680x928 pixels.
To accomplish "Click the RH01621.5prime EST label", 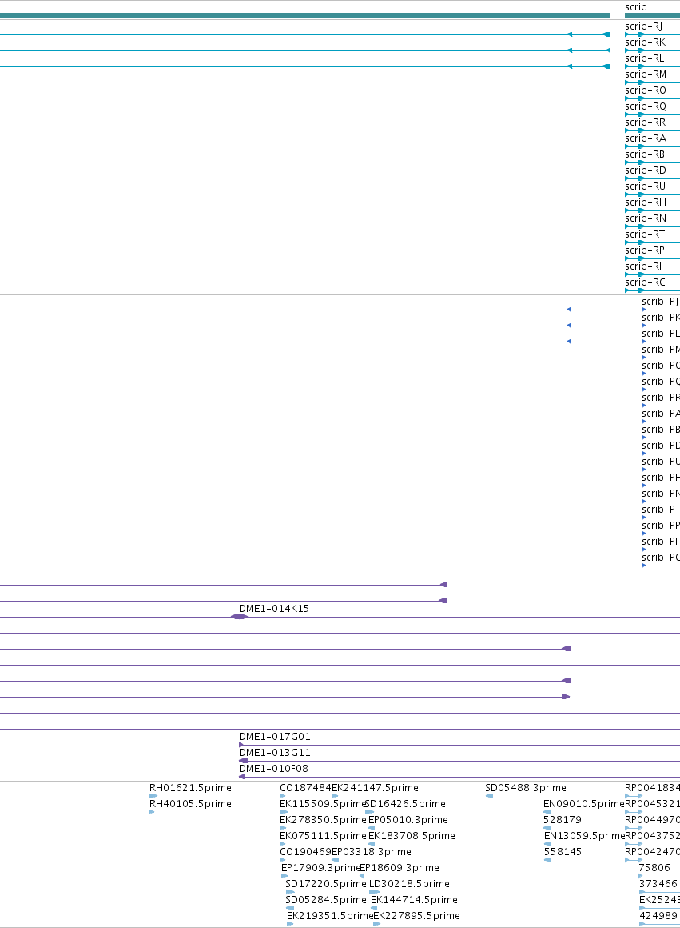I will click(x=190, y=788).
